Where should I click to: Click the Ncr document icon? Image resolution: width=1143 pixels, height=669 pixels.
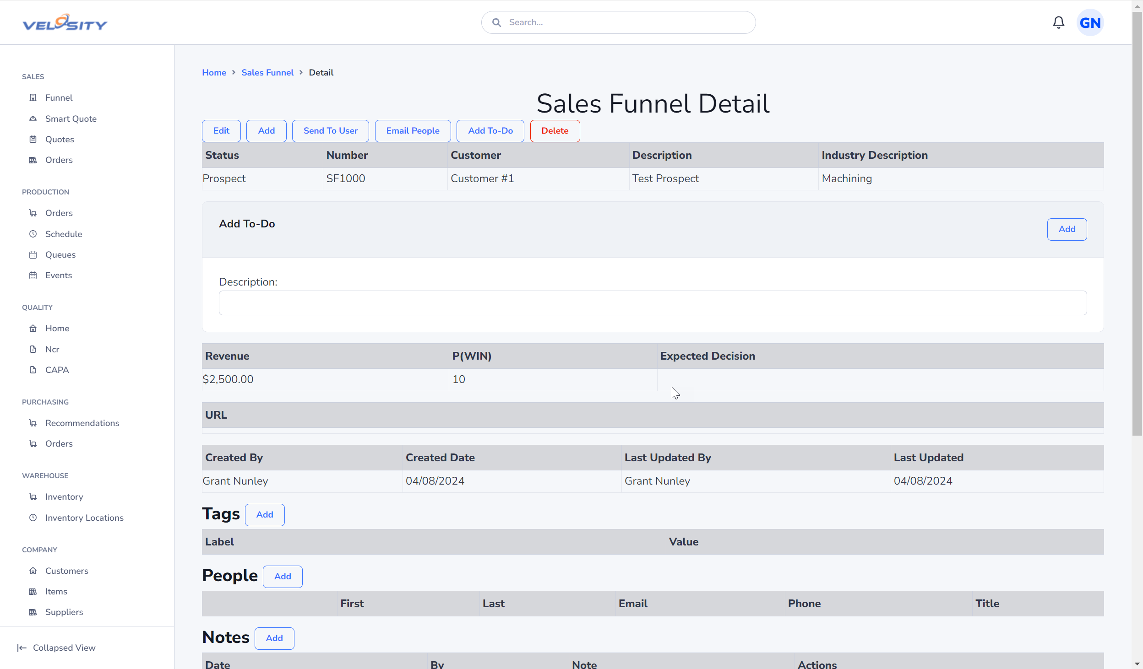pos(33,349)
